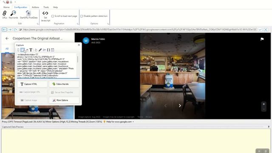272x153 pixels.
Task: Click the Mining Threads [4] status entry
Action: point(79,122)
